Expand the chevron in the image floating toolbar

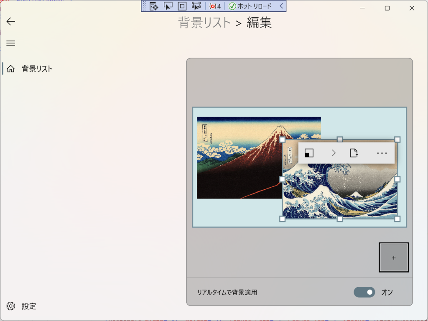coord(334,153)
